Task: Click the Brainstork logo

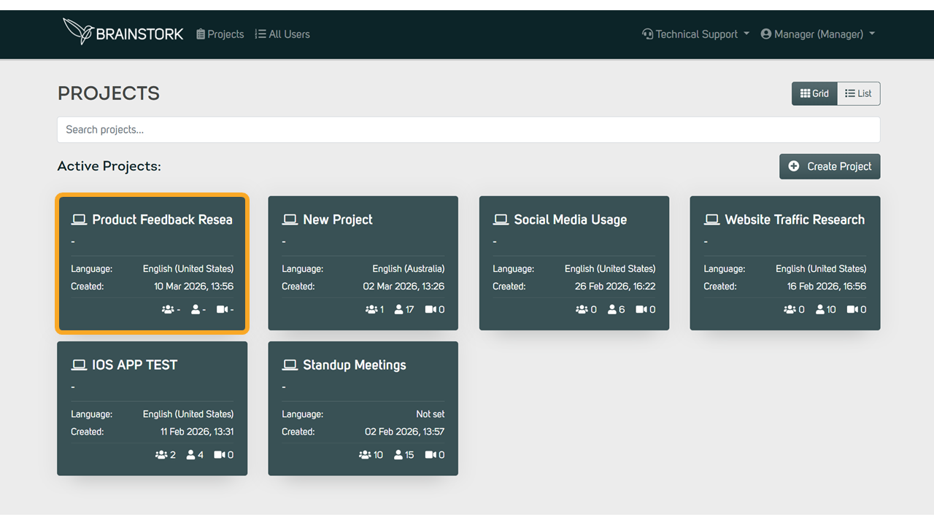Action: [x=123, y=33]
